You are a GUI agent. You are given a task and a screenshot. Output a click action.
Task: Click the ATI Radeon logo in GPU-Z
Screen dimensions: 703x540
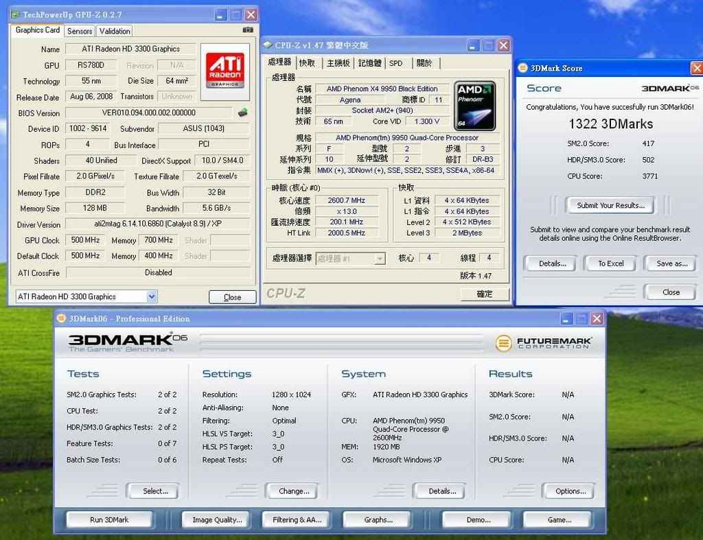225,71
